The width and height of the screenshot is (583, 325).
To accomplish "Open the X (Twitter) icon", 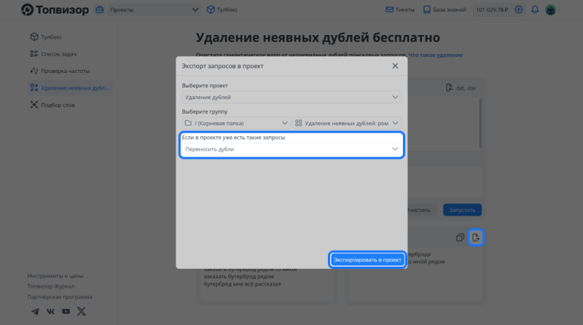I will (x=81, y=312).
